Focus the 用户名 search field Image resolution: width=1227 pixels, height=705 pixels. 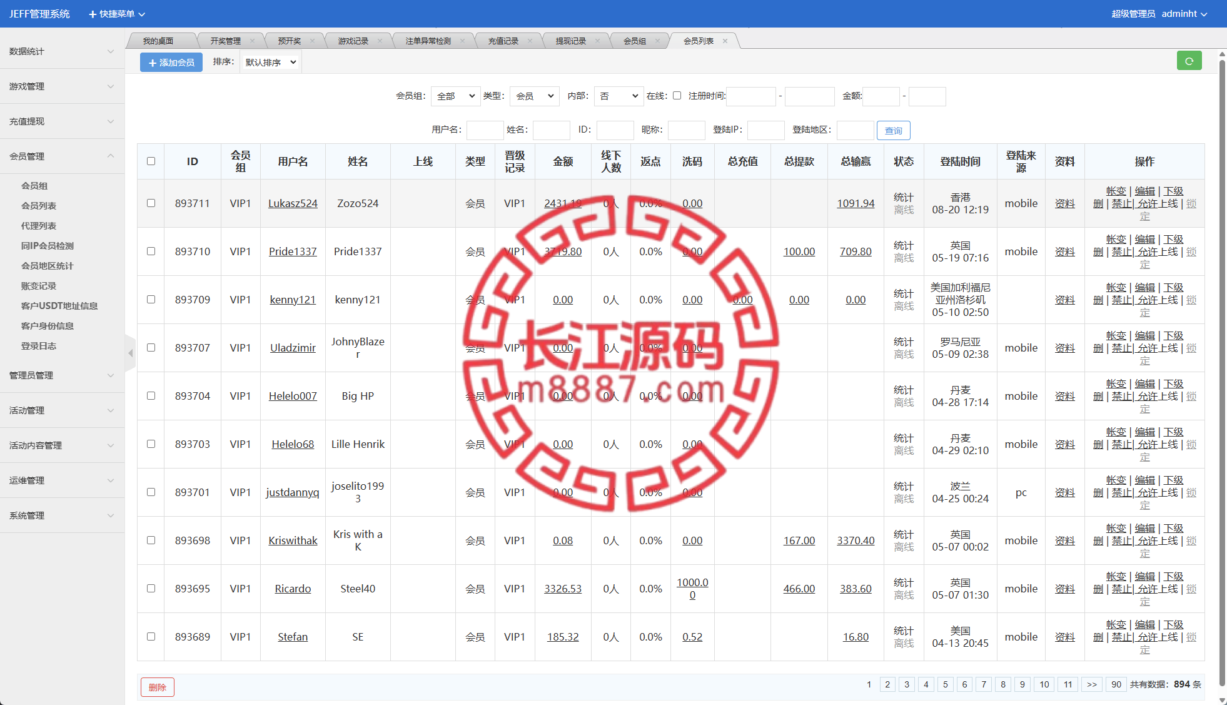[485, 129]
